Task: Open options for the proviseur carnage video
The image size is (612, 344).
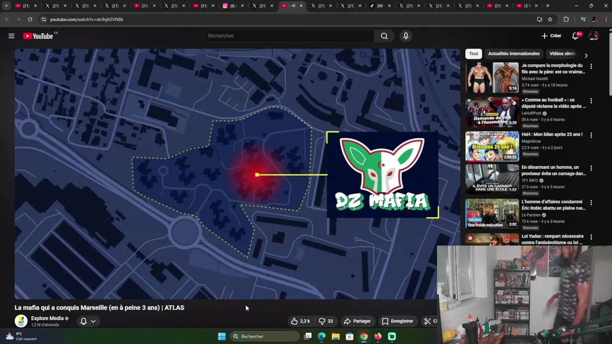Action: [x=591, y=168]
